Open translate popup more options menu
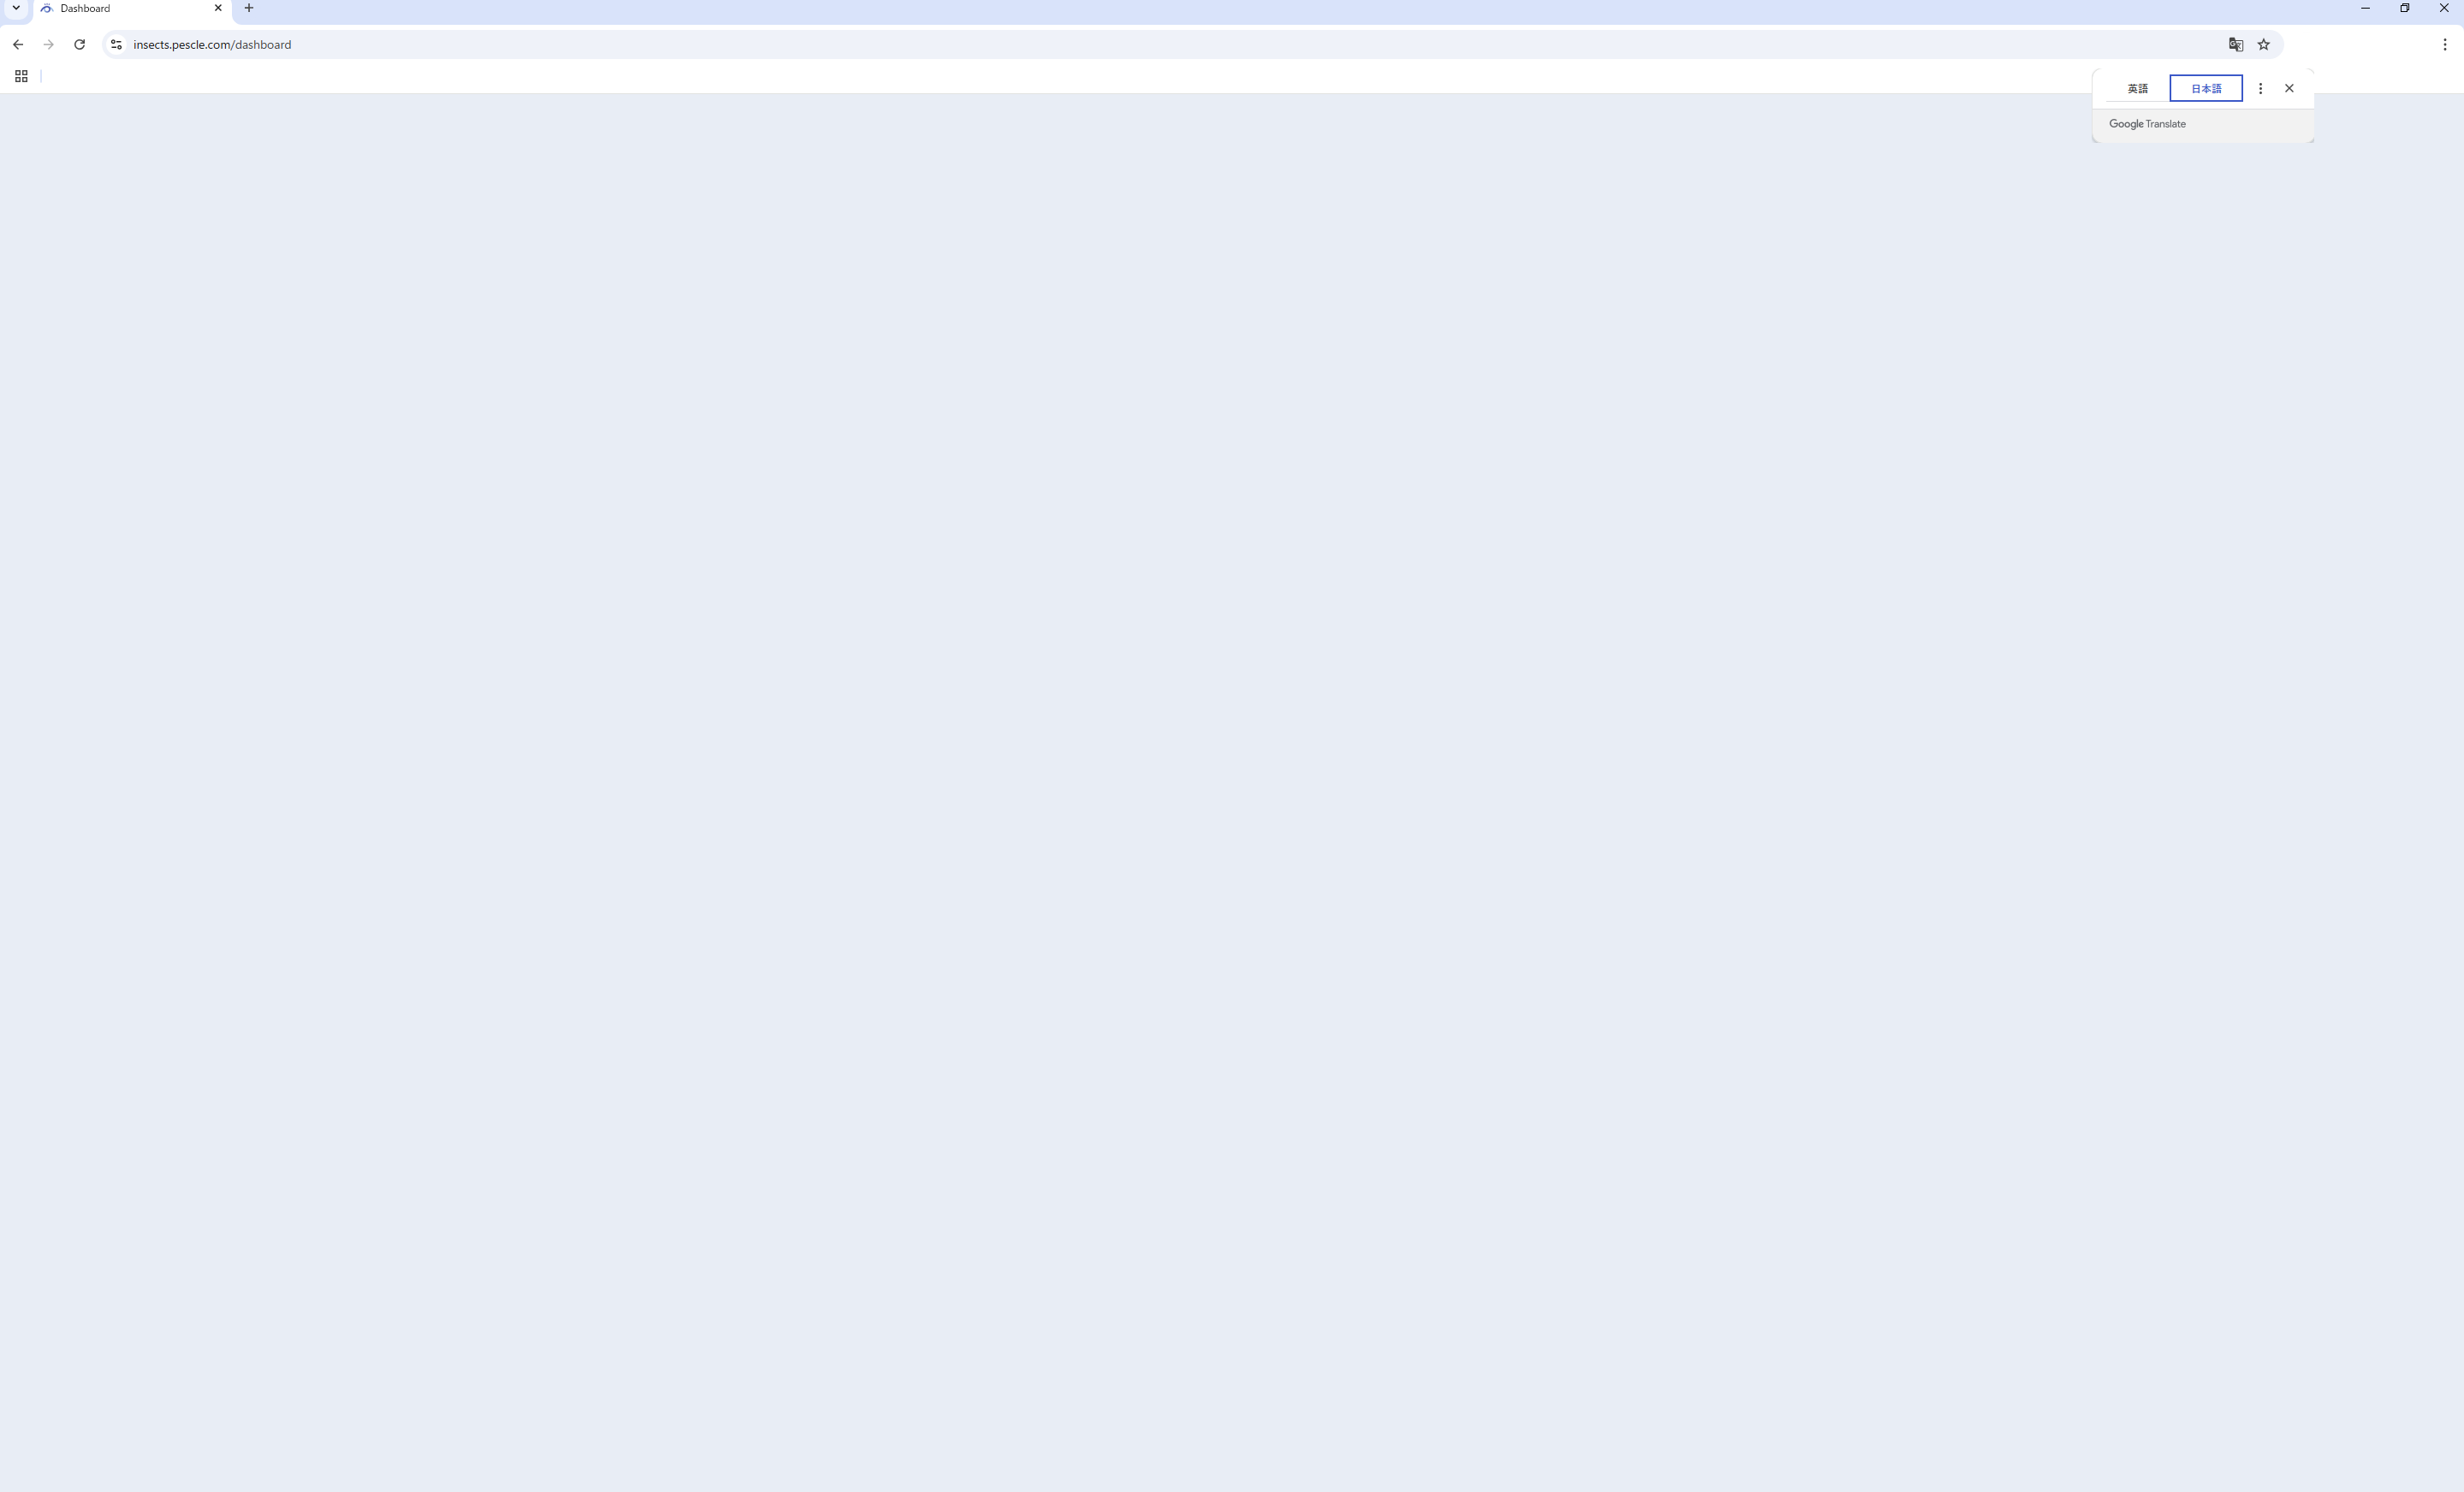 2260,89
